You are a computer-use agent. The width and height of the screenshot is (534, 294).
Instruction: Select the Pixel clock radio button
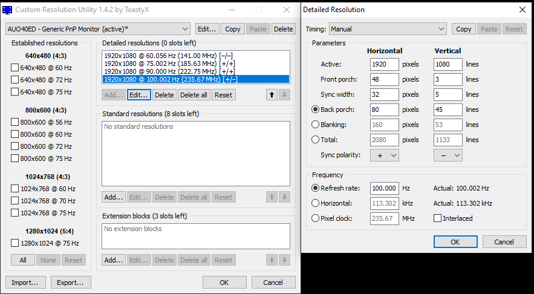pyautogui.click(x=314, y=218)
